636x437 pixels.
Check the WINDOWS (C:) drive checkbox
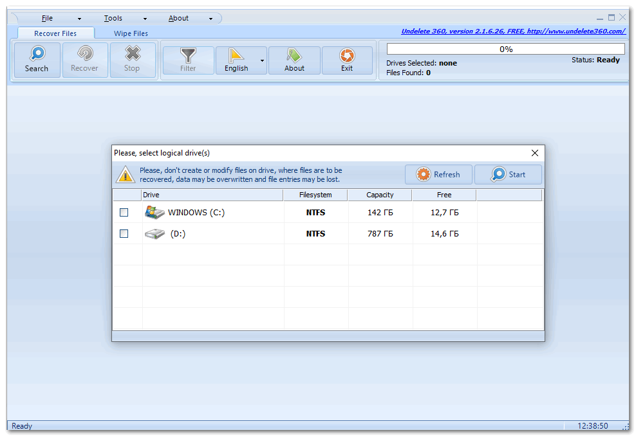pyautogui.click(x=124, y=213)
